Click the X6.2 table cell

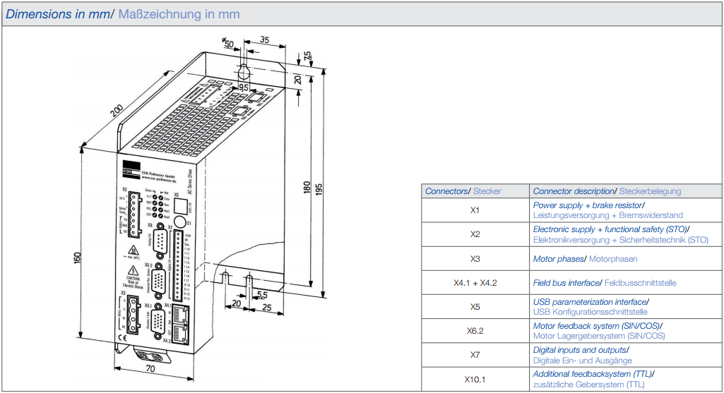click(475, 331)
